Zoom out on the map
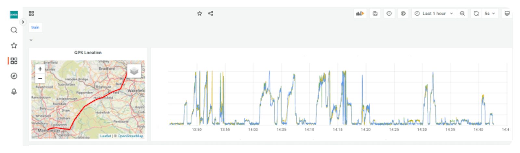Screen dimensions: 520x153 [40, 78]
